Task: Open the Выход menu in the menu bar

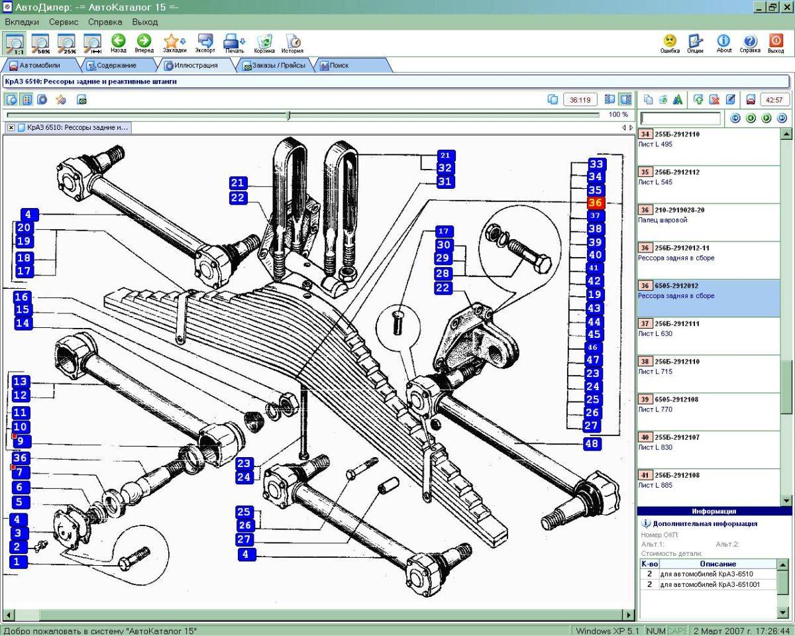Action: tap(144, 22)
